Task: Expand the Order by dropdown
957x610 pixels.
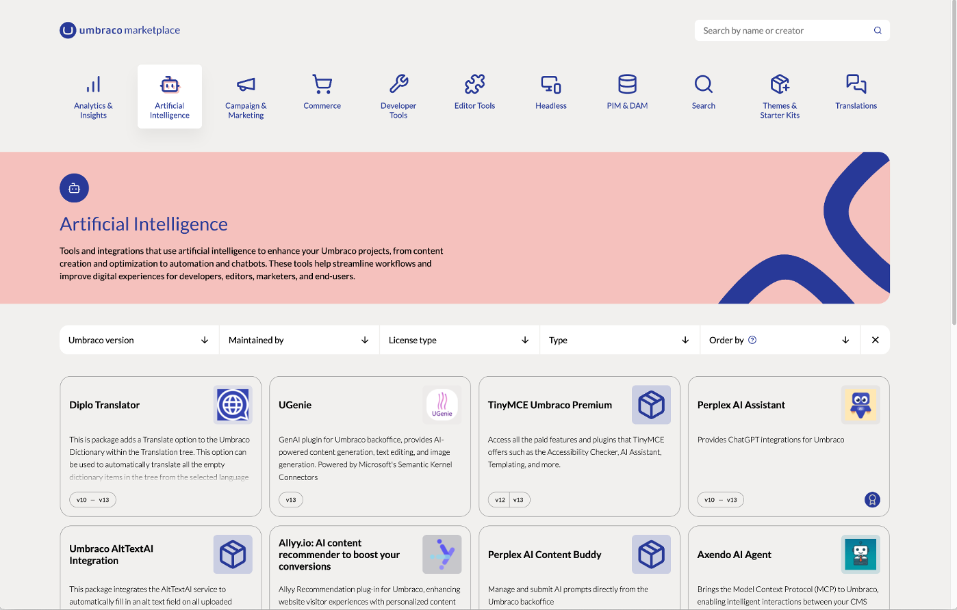Action: click(780, 340)
